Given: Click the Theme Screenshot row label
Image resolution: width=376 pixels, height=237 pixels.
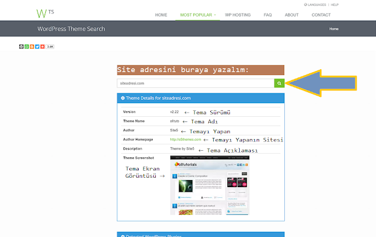Looking at the screenshot, I should [139, 158].
